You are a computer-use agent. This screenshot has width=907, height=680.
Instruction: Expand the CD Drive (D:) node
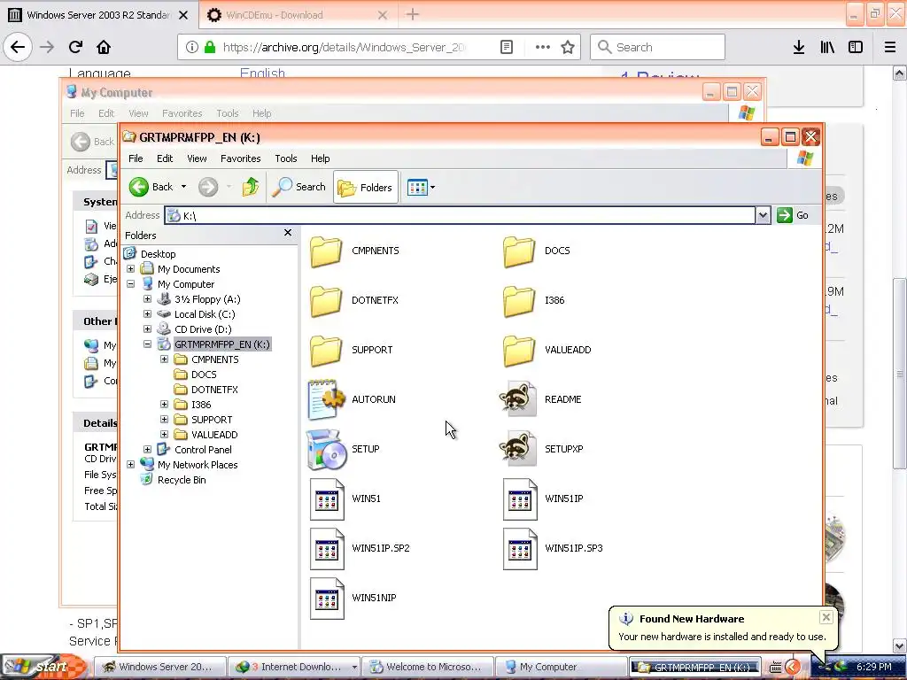point(148,329)
